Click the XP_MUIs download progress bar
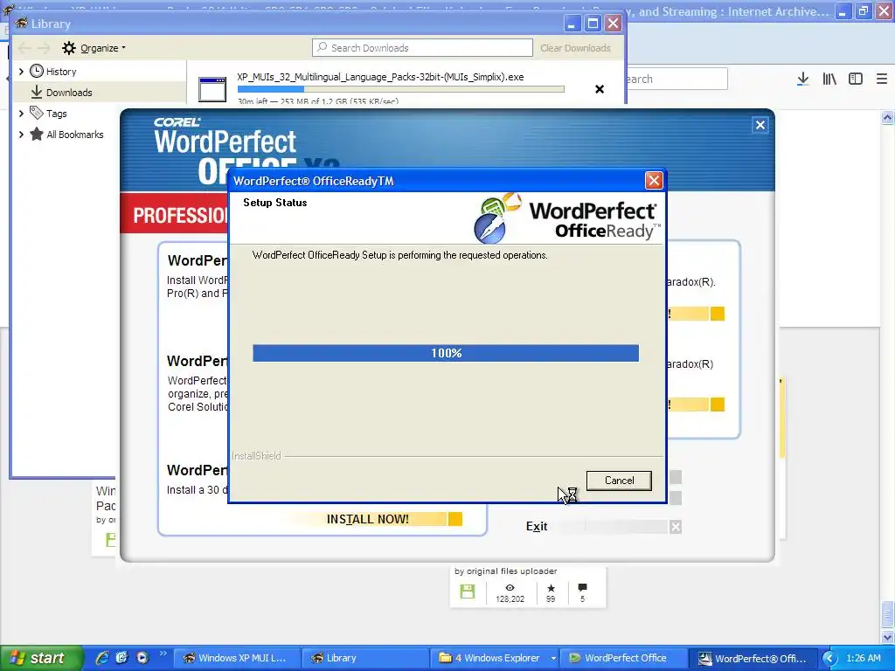This screenshot has height=671, width=895. [x=400, y=89]
